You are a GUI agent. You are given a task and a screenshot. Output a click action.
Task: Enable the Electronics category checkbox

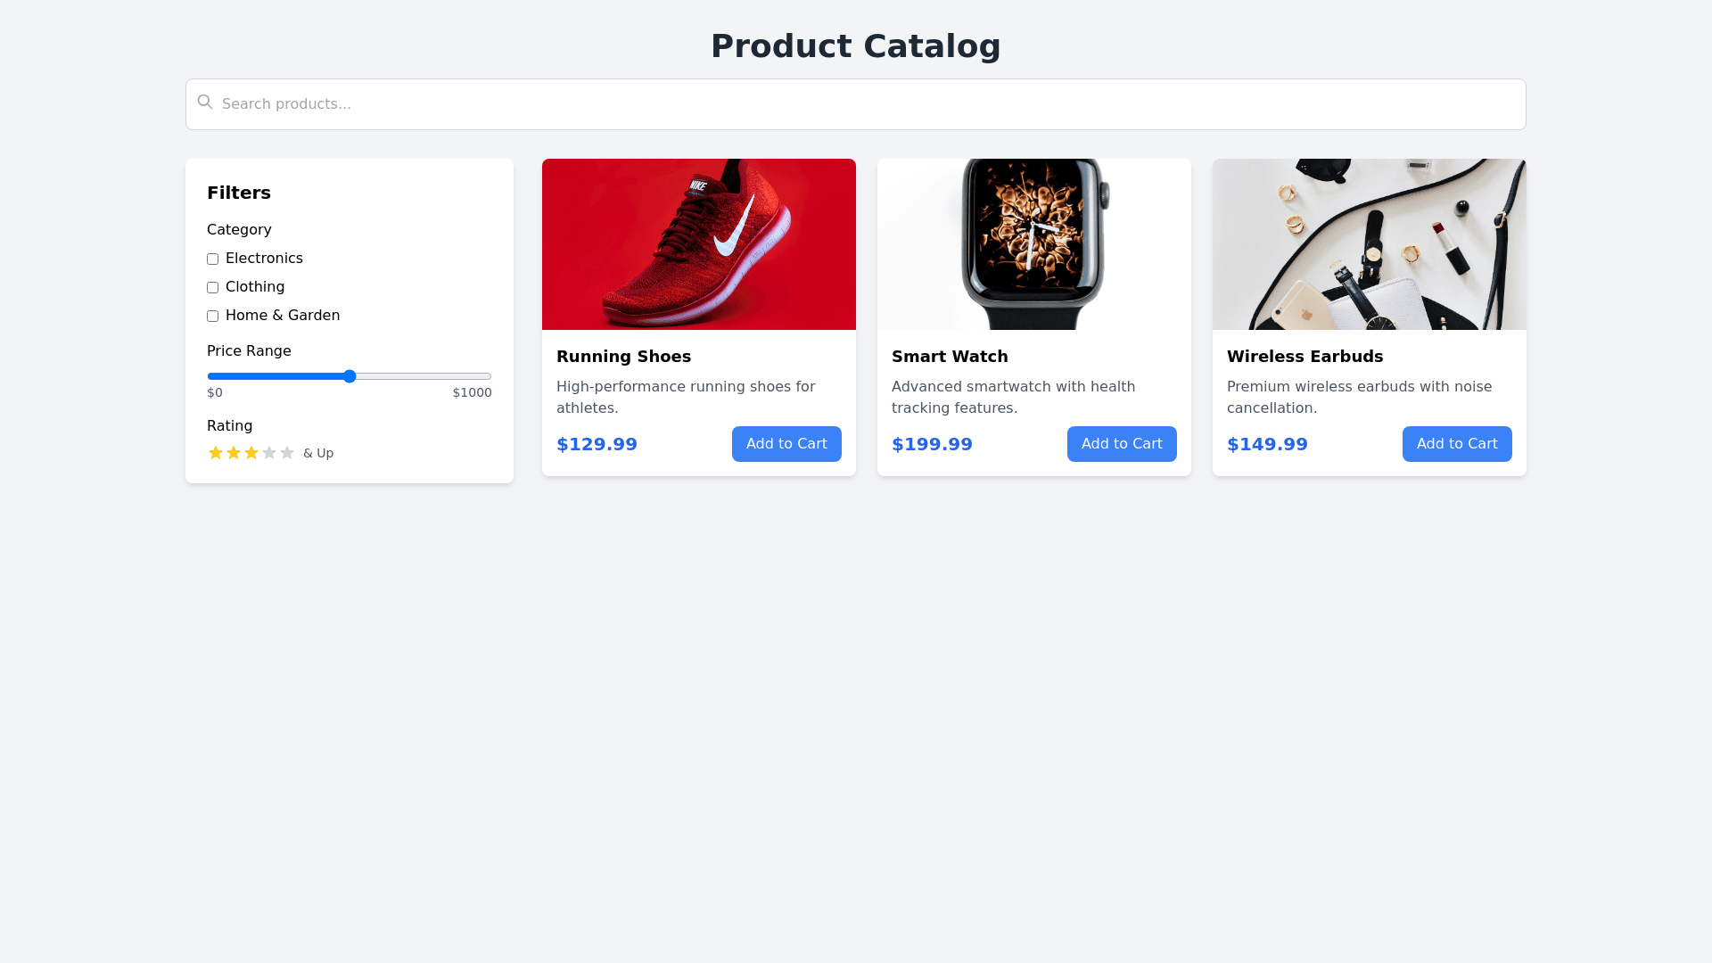pyautogui.click(x=213, y=259)
